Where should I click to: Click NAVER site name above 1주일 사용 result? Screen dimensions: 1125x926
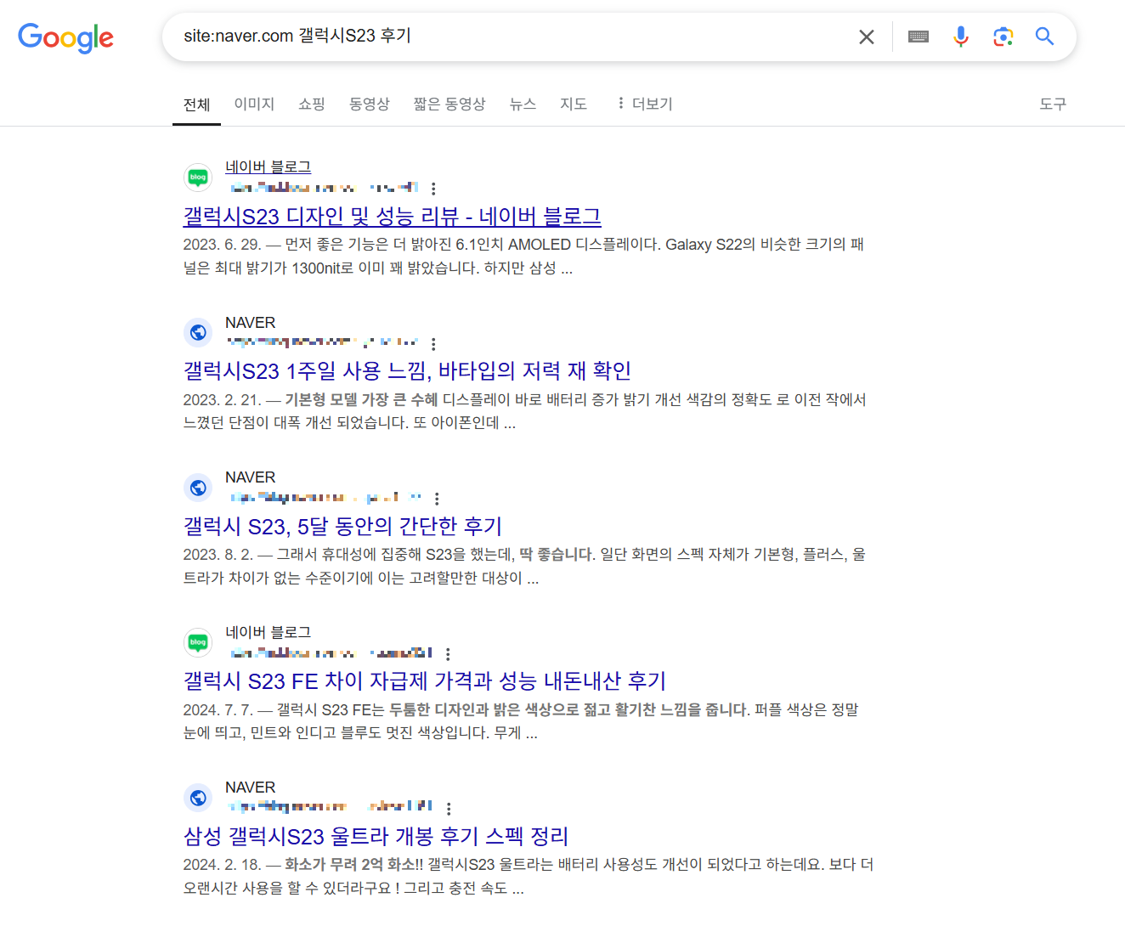pyautogui.click(x=250, y=323)
